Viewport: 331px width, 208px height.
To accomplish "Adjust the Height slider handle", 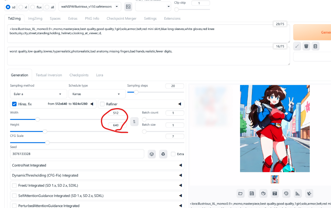I will (45, 131).
